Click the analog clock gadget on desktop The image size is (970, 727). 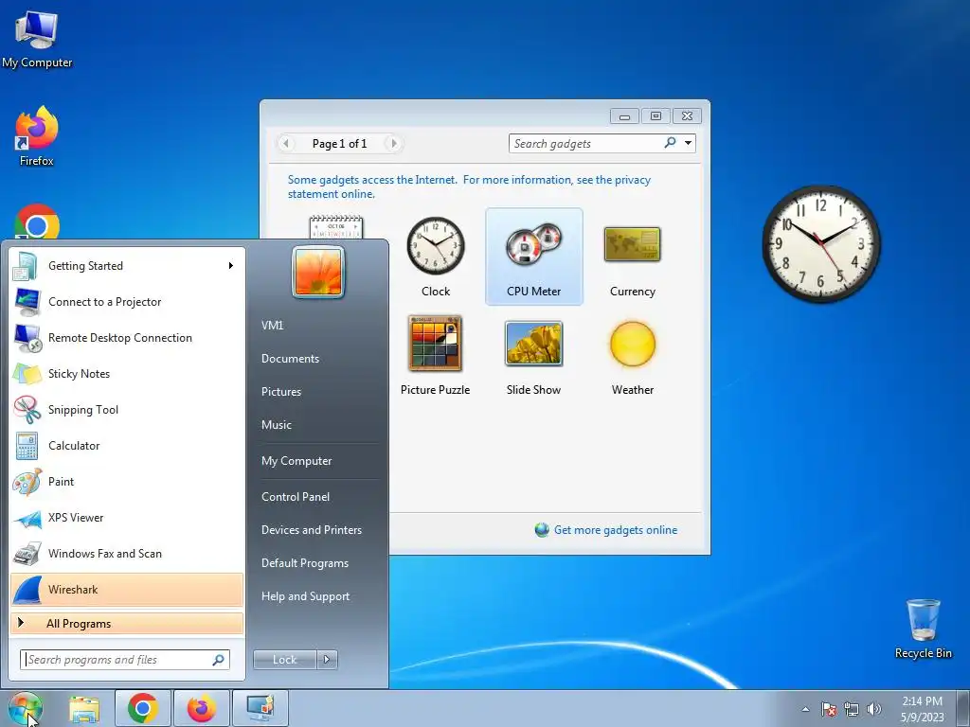click(x=821, y=244)
